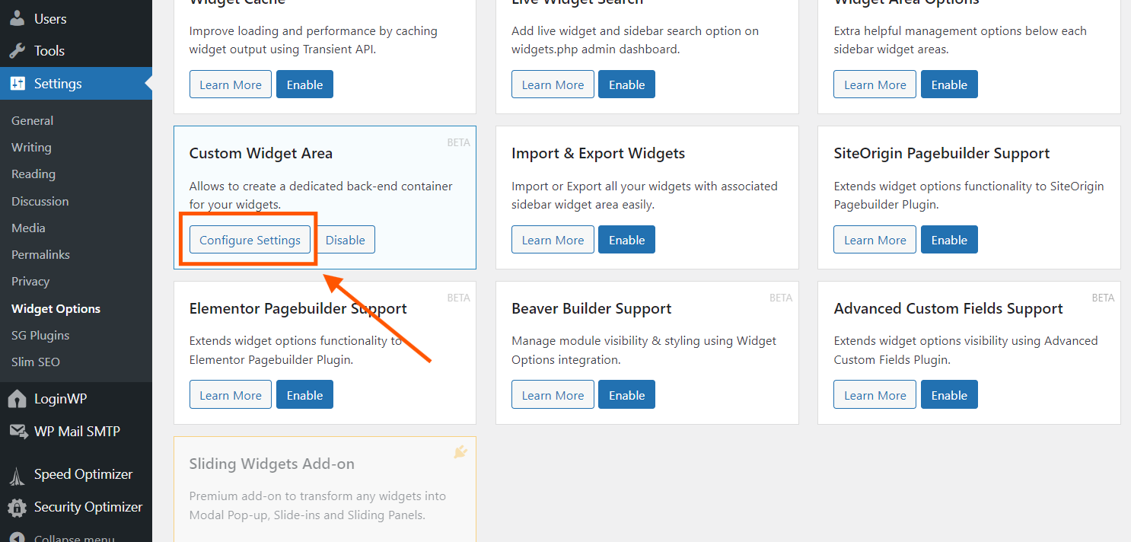Open SG Plugins settings page
Viewport: 1131px width, 542px height.
pos(40,335)
